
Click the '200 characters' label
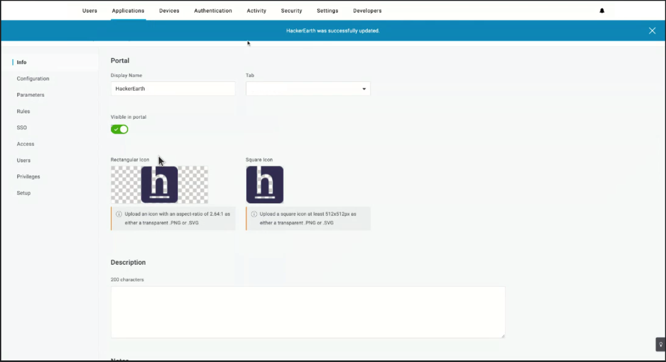127,280
